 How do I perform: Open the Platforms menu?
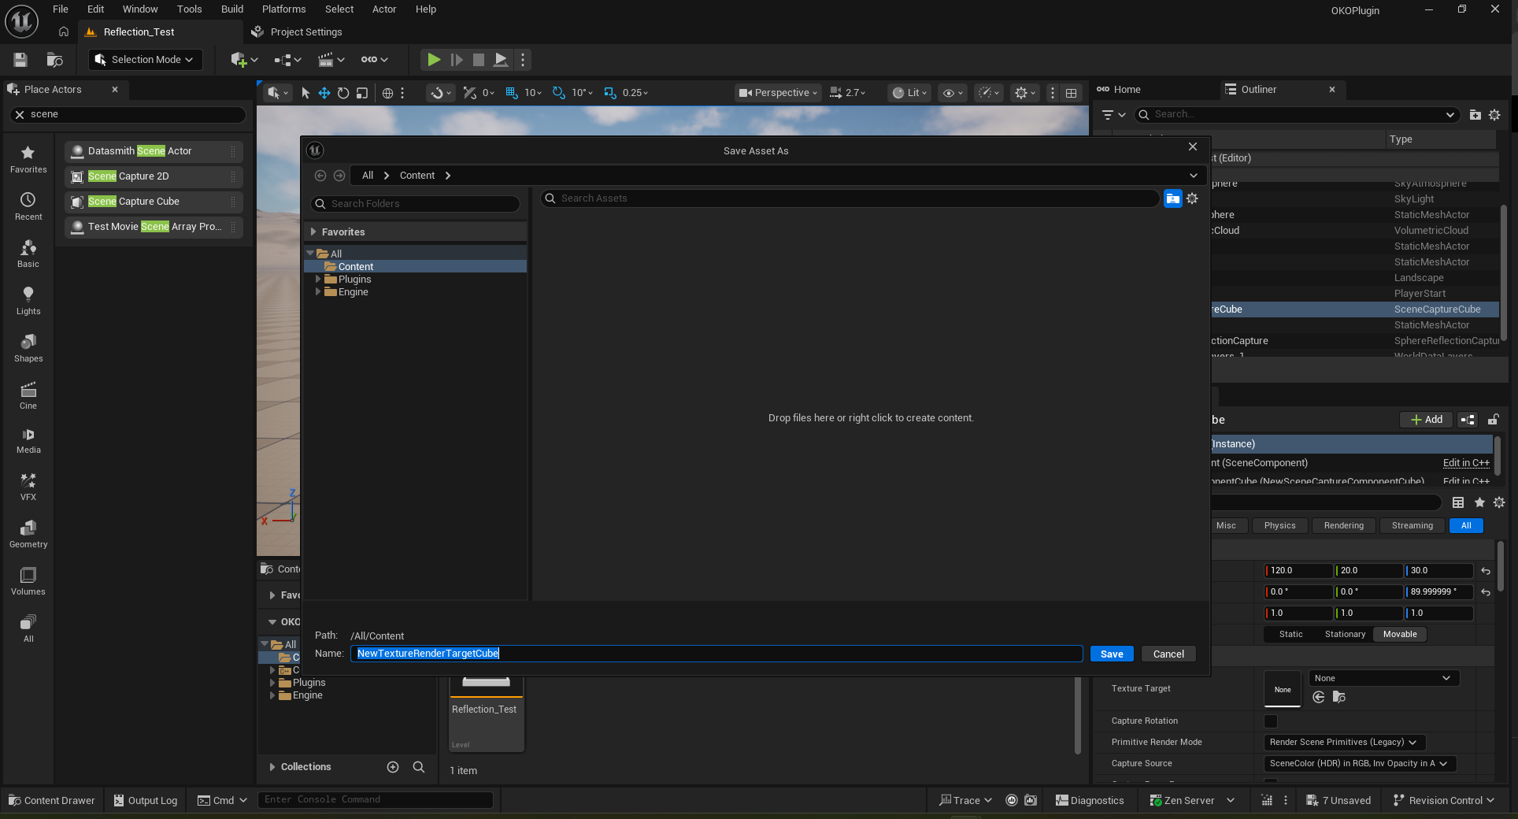[283, 9]
